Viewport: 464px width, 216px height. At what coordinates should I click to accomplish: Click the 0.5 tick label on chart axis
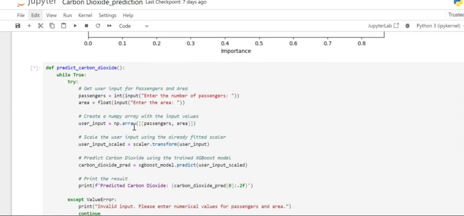tap(259, 44)
